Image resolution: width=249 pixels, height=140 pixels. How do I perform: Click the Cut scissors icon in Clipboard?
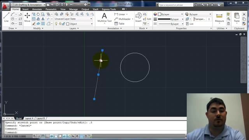click(244, 14)
